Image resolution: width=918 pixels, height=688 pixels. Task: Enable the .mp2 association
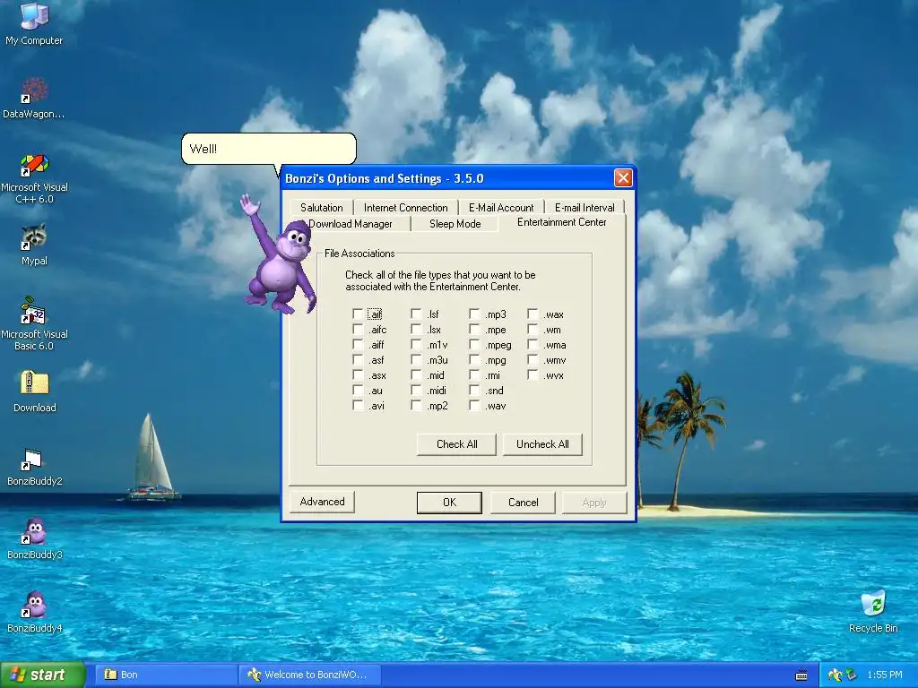coord(416,406)
